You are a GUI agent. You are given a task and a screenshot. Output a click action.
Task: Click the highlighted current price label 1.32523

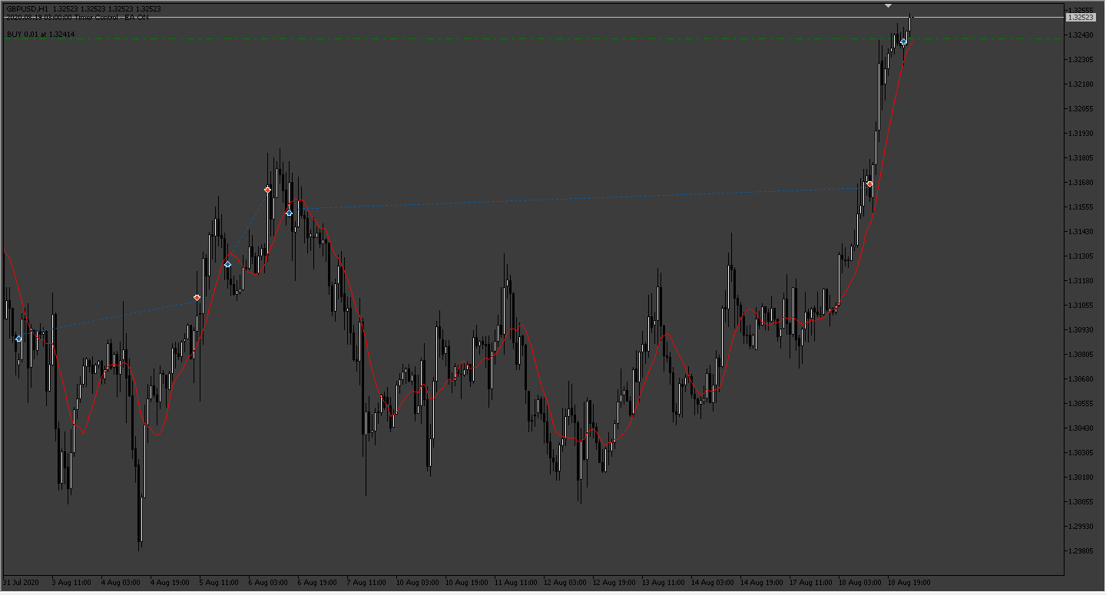click(x=1081, y=17)
